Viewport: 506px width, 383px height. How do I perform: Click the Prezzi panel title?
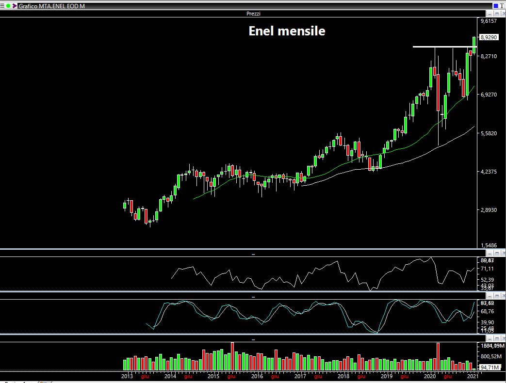coord(253,14)
